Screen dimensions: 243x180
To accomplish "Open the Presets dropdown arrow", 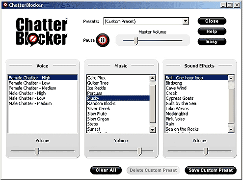I will [186, 21].
